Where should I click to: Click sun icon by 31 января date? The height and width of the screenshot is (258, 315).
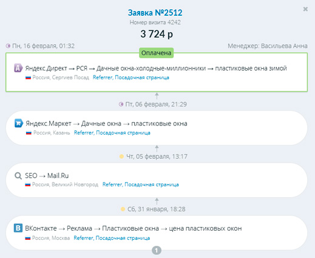coord(123,209)
